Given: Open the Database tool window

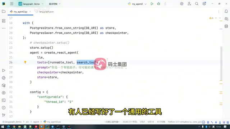Looking at the screenshot, I should coord(226,26).
